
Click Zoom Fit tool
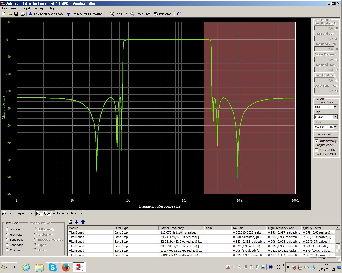coord(119,14)
